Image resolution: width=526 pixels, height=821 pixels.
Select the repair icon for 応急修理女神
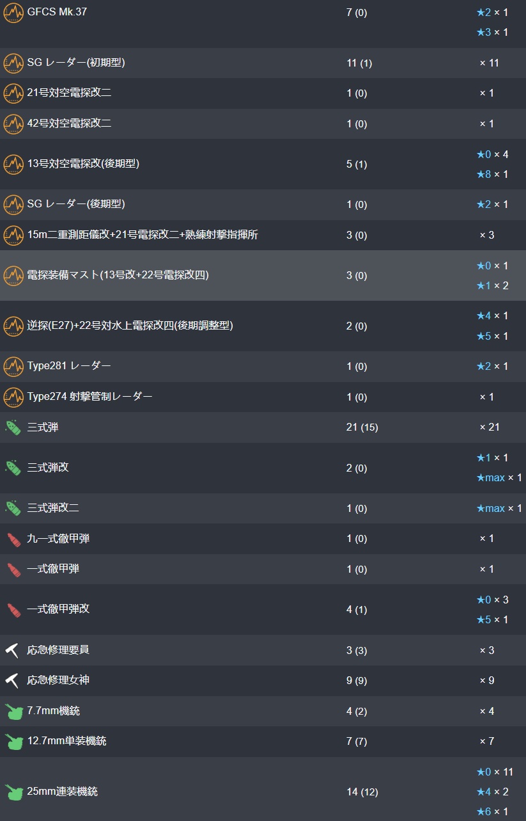(12, 681)
